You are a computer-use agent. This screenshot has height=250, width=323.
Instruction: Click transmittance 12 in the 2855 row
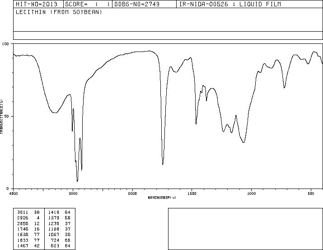(37, 223)
